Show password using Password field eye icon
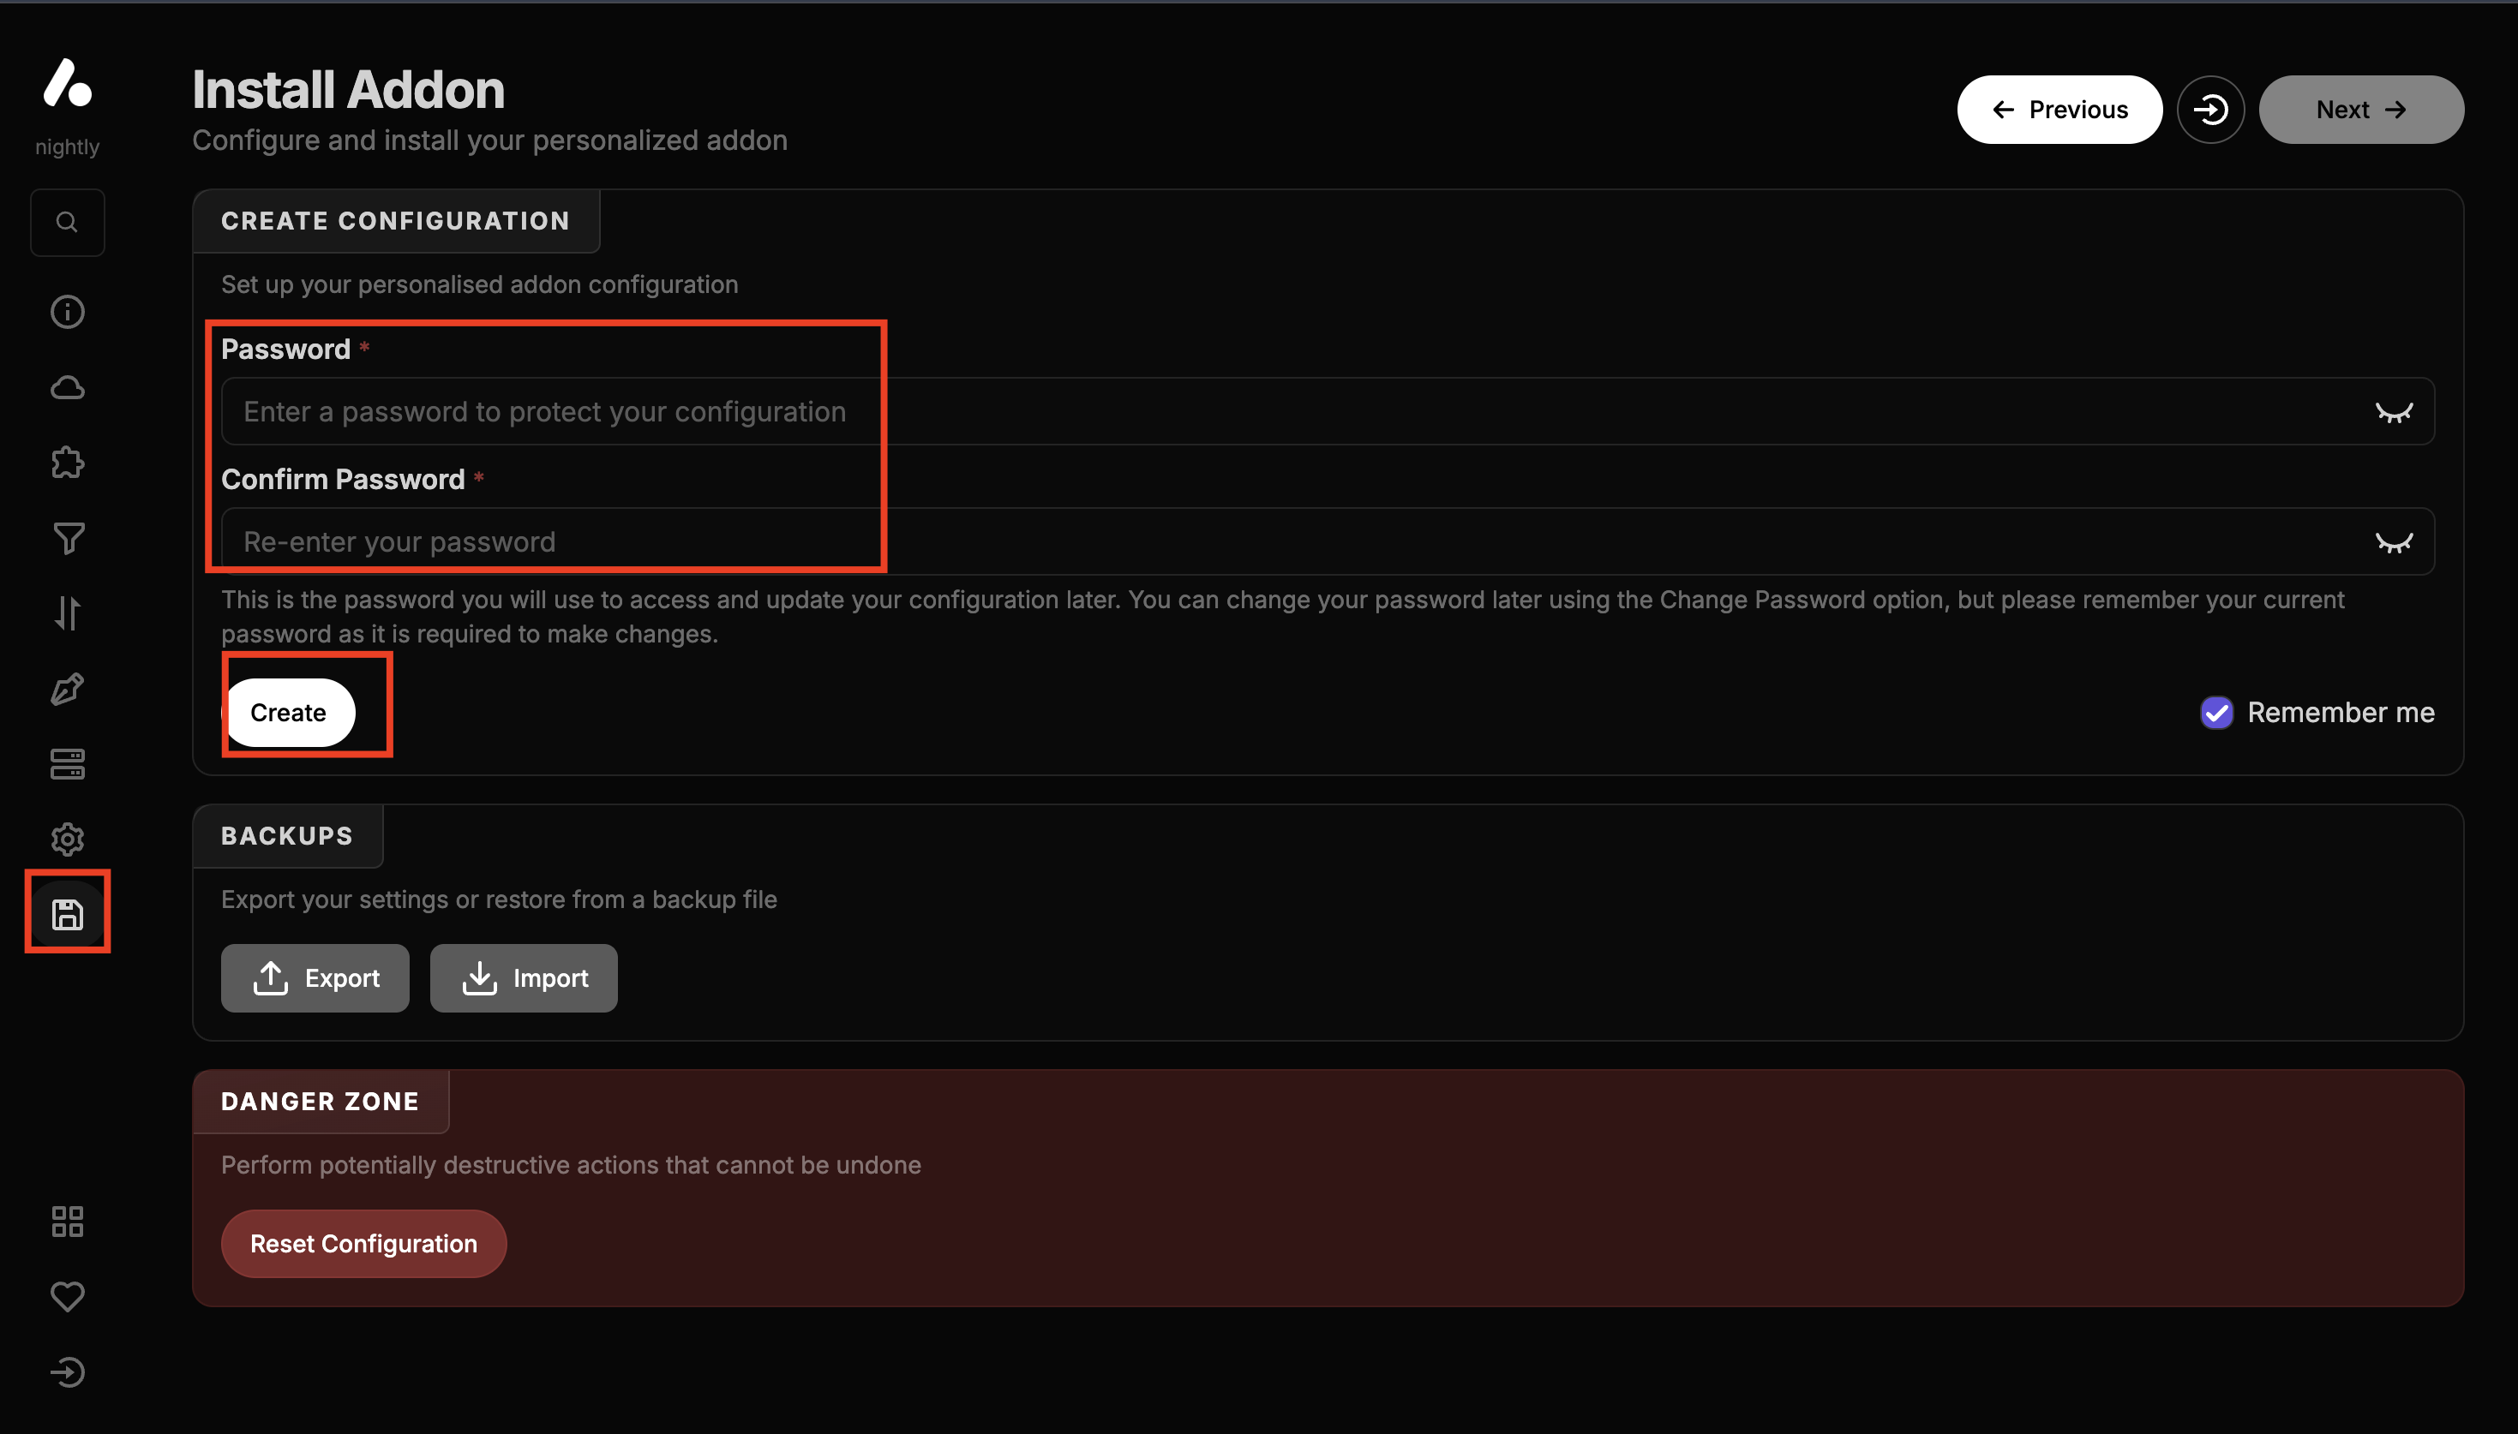Image resolution: width=2518 pixels, height=1434 pixels. (x=2394, y=412)
